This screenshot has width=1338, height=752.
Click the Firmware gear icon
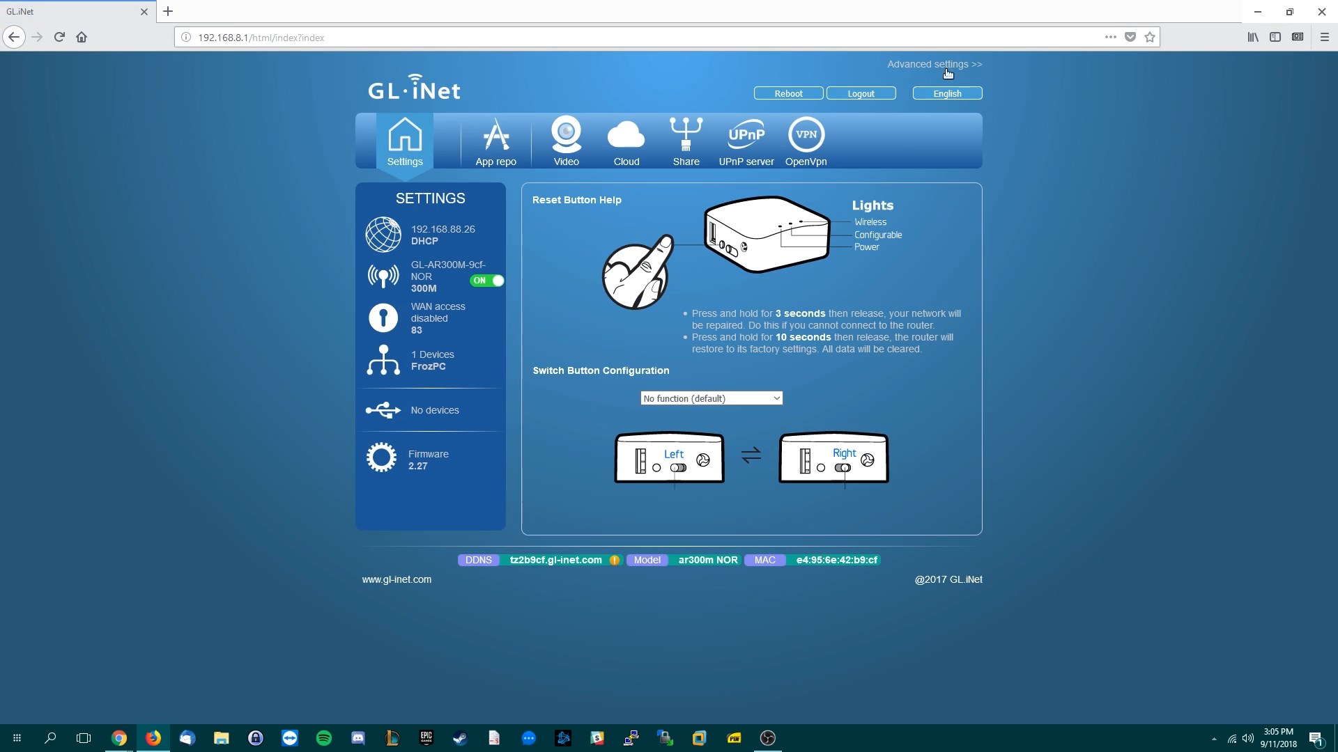click(381, 458)
